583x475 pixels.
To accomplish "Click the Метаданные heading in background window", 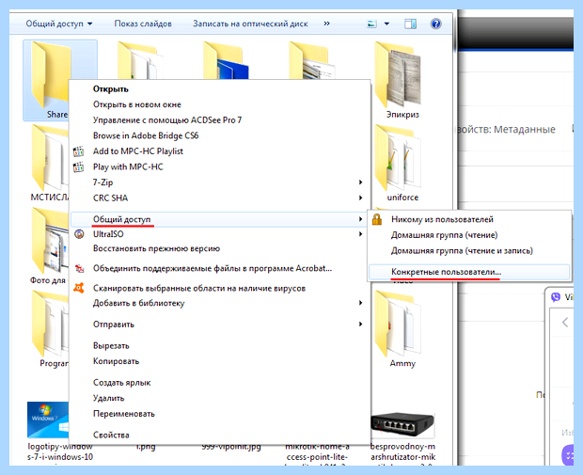I will 525,130.
